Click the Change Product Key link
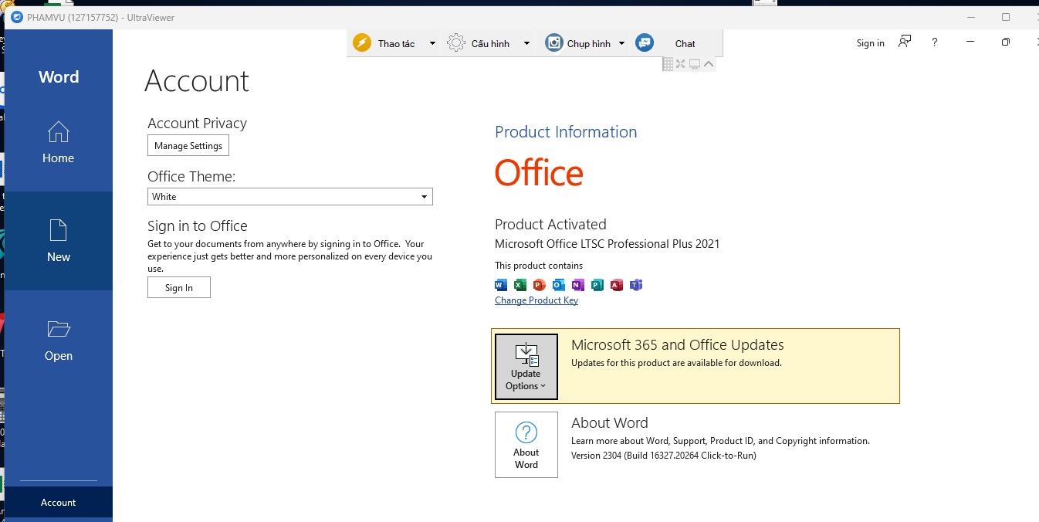The height and width of the screenshot is (522, 1039). point(536,300)
